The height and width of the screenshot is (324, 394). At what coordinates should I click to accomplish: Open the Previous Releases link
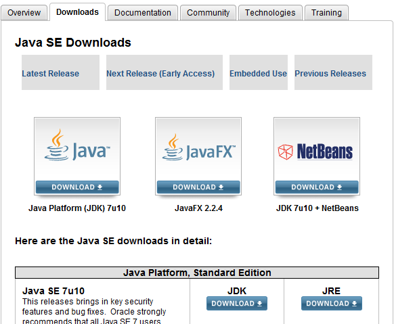330,74
